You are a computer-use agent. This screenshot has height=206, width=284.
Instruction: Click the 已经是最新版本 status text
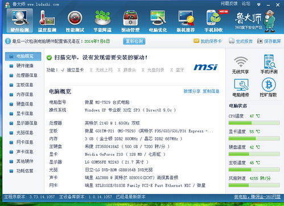pyautogui.click(x=131, y=197)
